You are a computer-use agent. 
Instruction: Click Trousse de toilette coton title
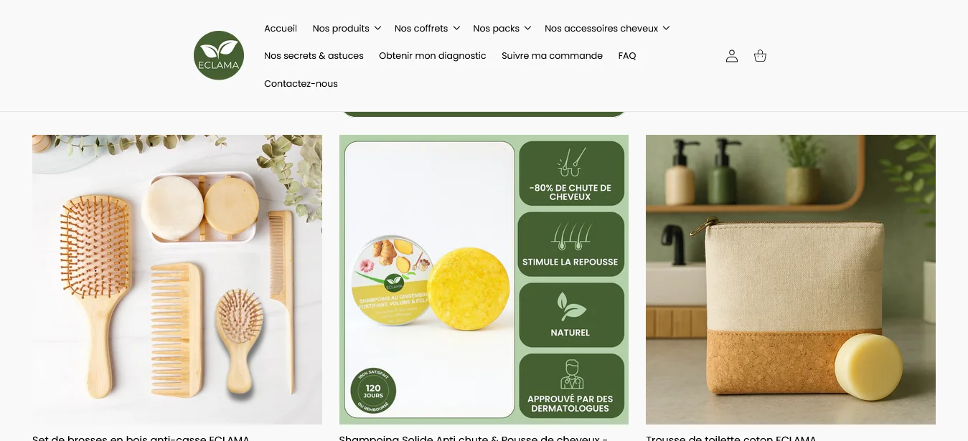click(x=731, y=437)
